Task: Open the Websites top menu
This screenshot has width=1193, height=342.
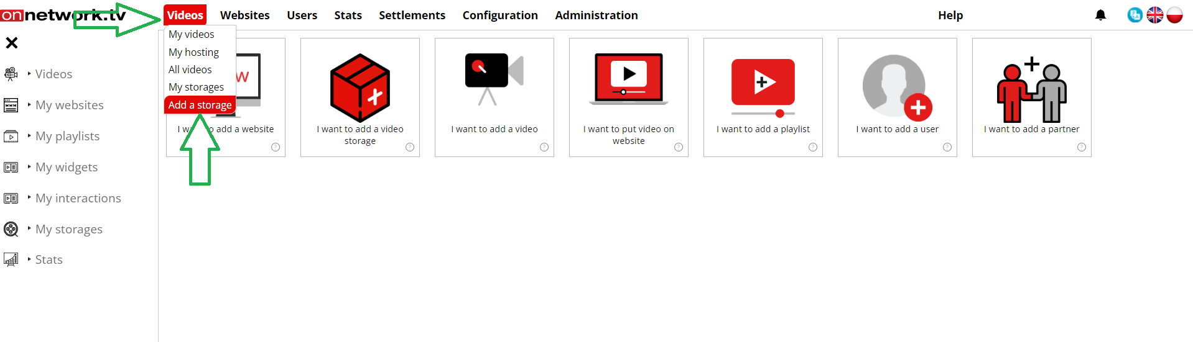Action: (x=244, y=15)
